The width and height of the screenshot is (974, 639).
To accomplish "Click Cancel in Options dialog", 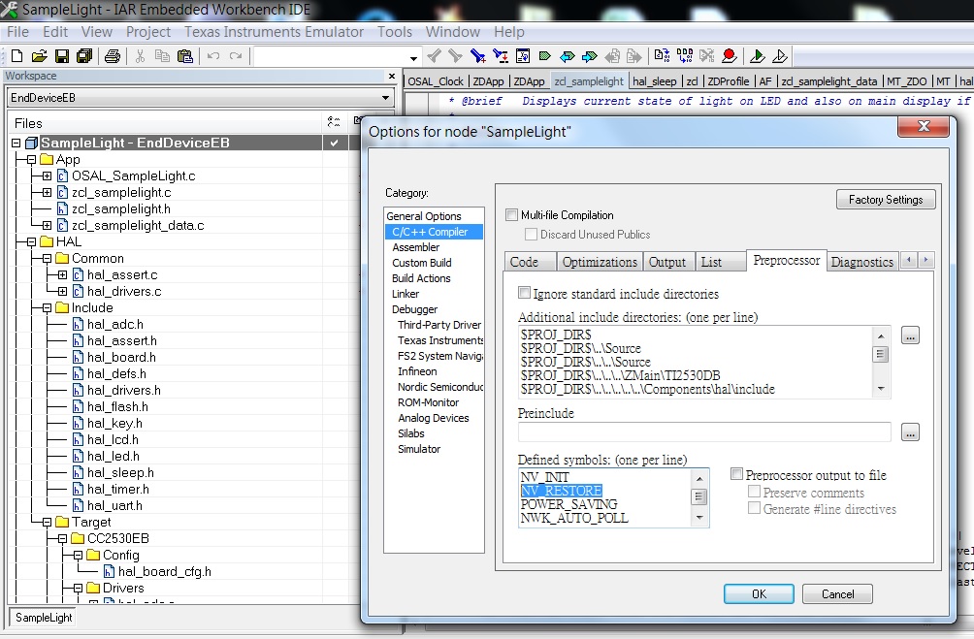I will tap(837, 593).
